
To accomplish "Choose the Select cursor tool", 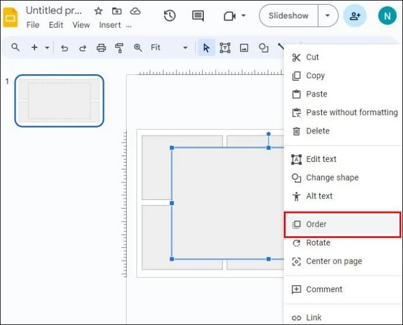I will coord(206,48).
